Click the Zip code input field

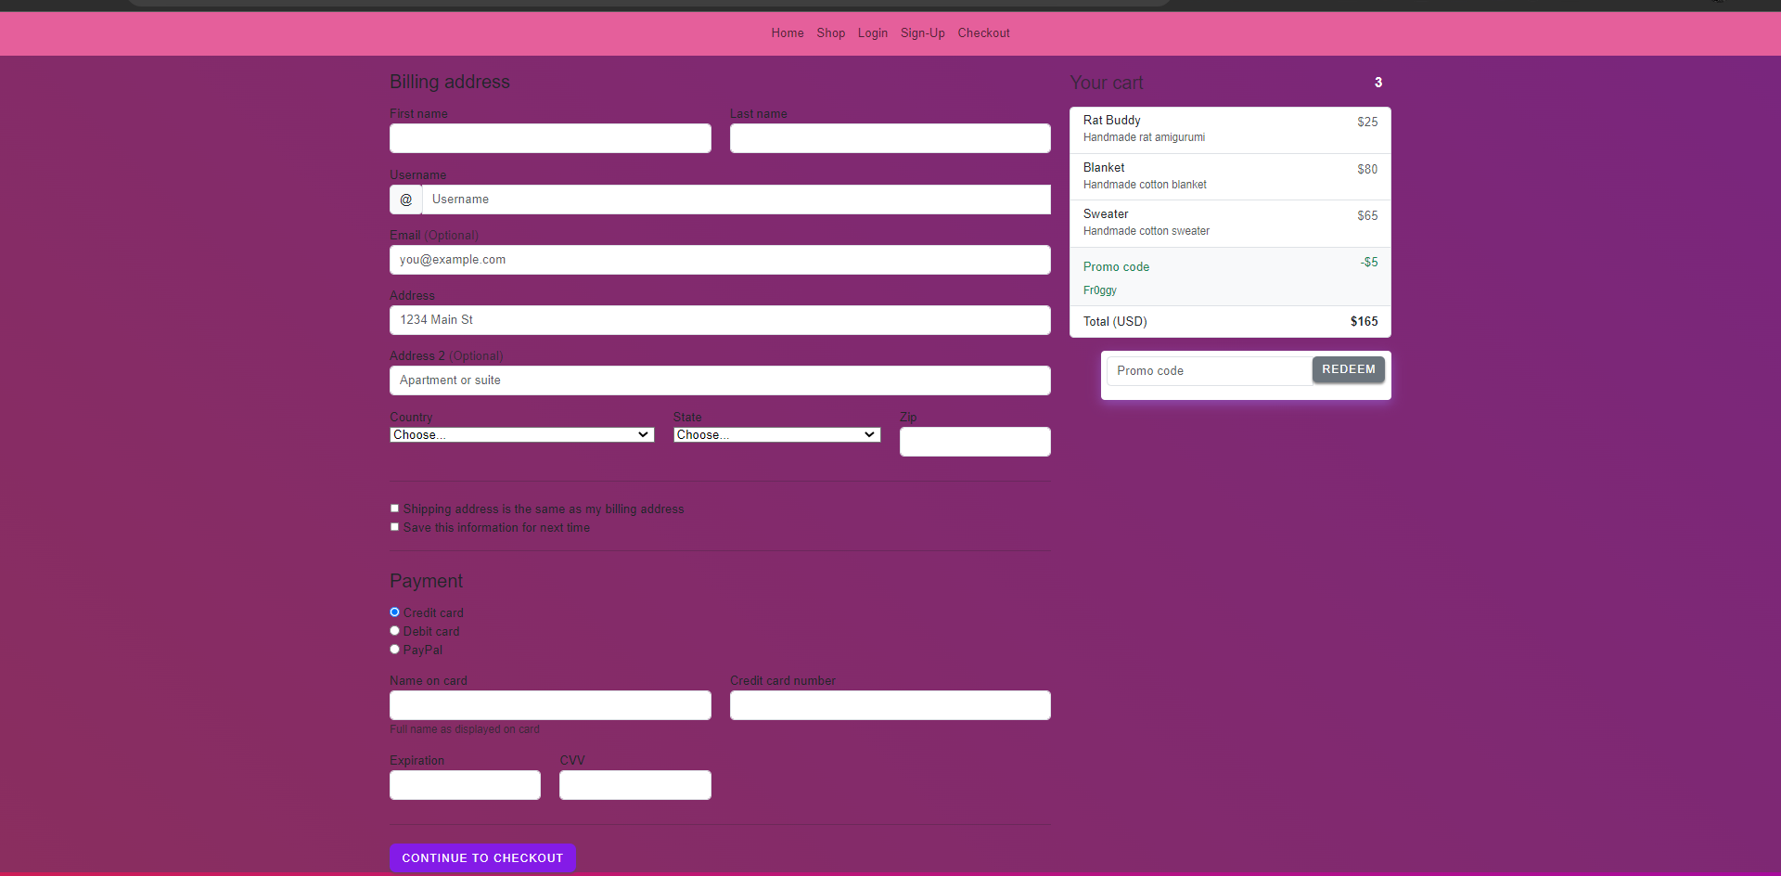[x=974, y=441]
